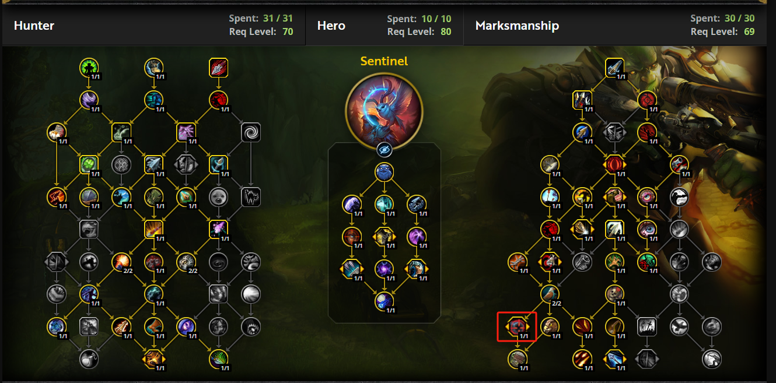Viewport: 776px width, 383px height.
Task: Select the gray spiral talent in Hunter tree
Action: click(251, 132)
